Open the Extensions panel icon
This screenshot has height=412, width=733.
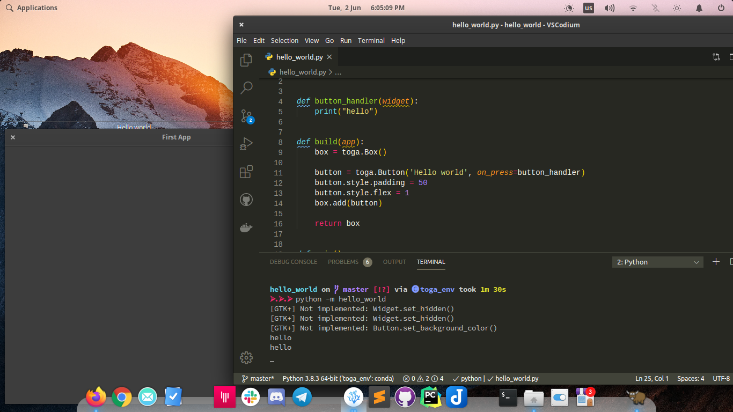[x=246, y=171]
